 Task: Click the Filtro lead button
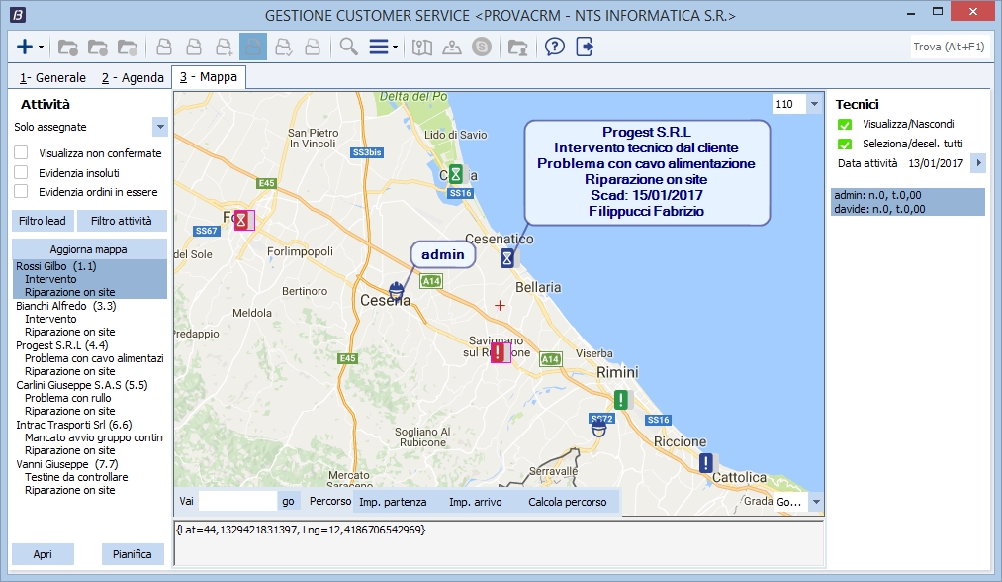pyautogui.click(x=43, y=221)
